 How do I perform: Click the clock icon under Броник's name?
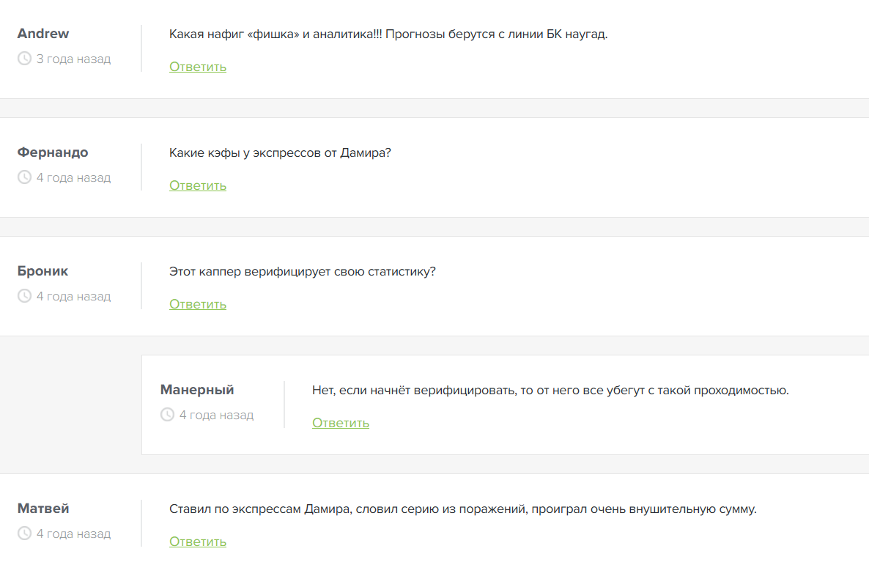click(x=24, y=296)
